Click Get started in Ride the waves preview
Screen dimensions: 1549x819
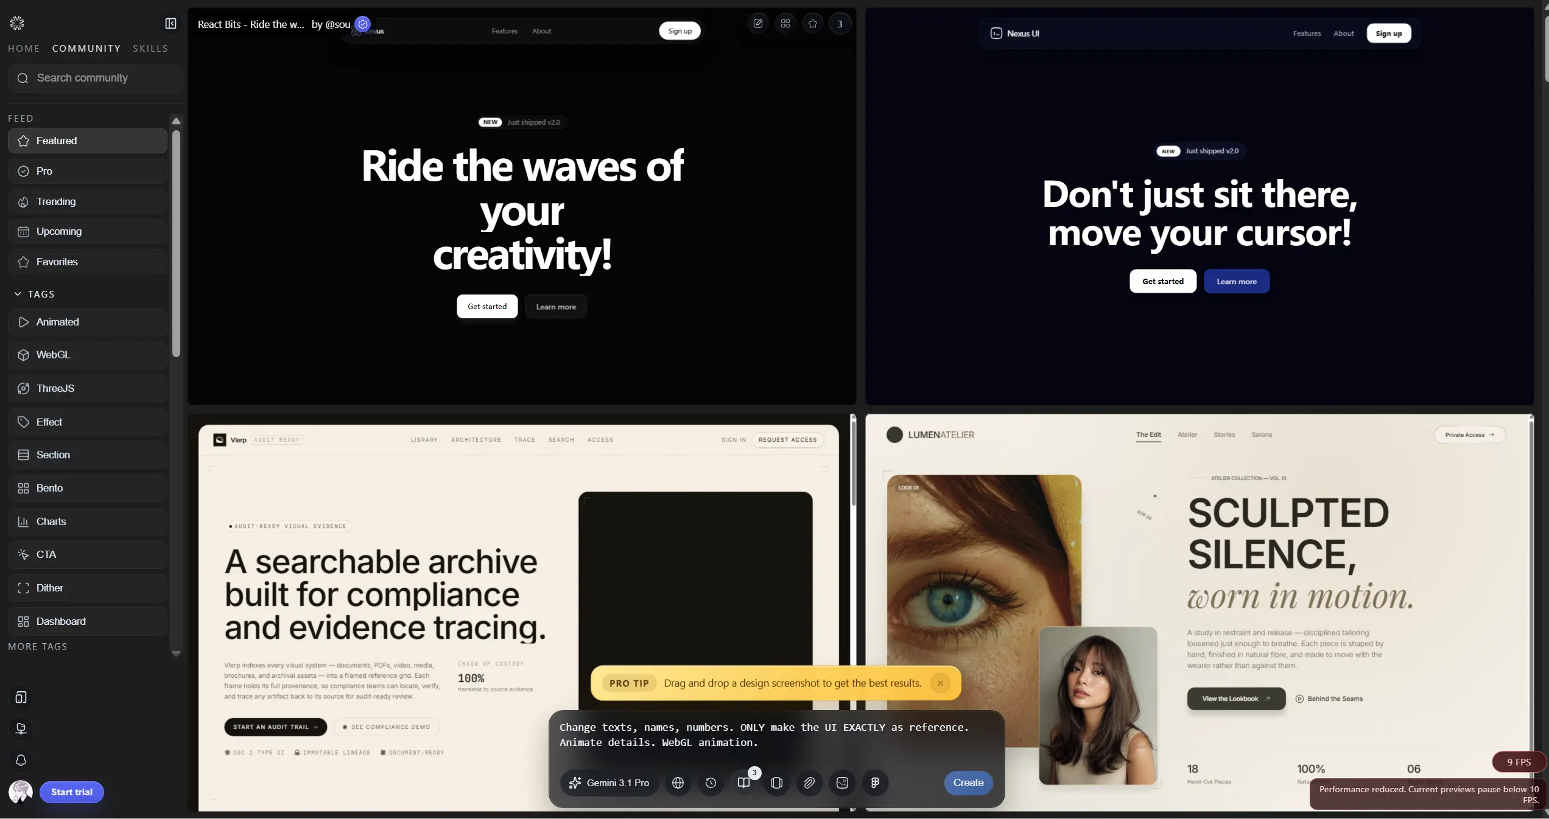tap(487, 306)
